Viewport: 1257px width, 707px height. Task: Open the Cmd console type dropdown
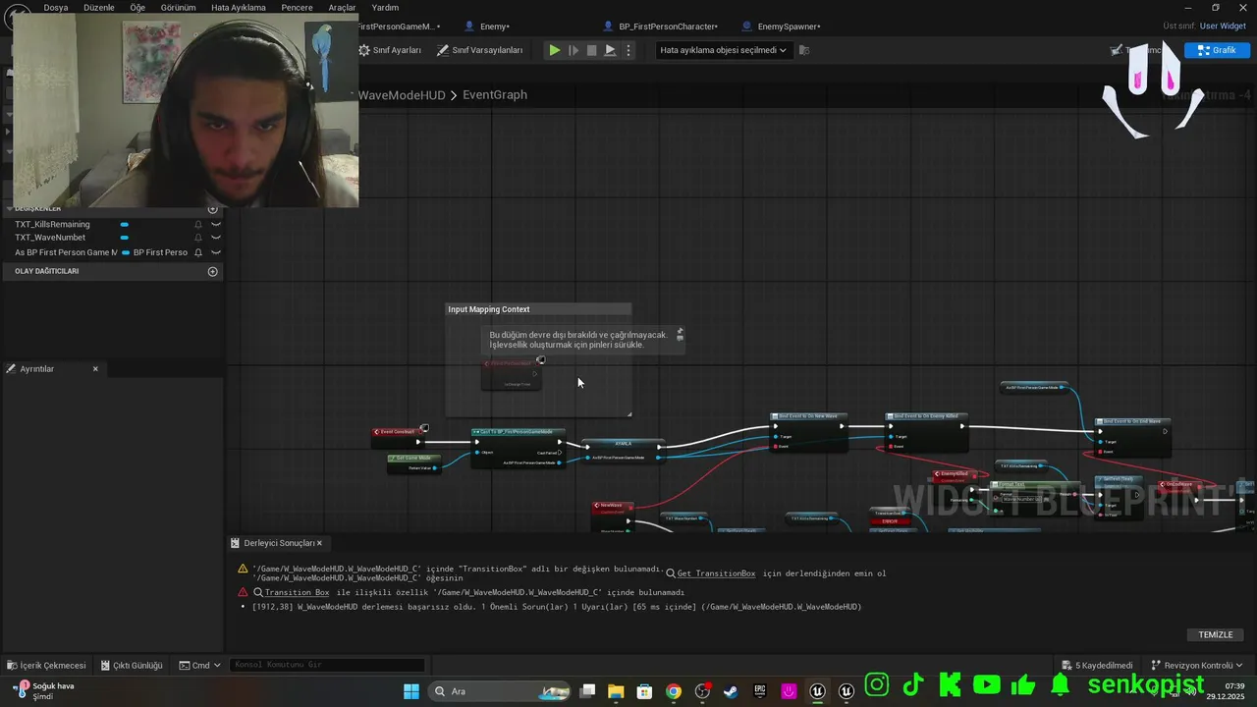pos(199,665)
